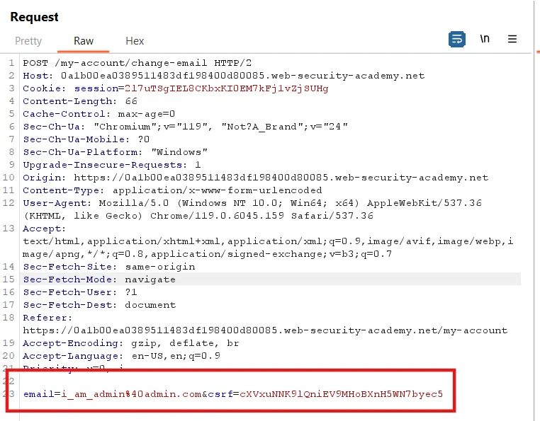Click the Referer URL ending in /my-account
The height and width of the screenshot is (421, 540).
pyautogui.click(x=265, y=330)
